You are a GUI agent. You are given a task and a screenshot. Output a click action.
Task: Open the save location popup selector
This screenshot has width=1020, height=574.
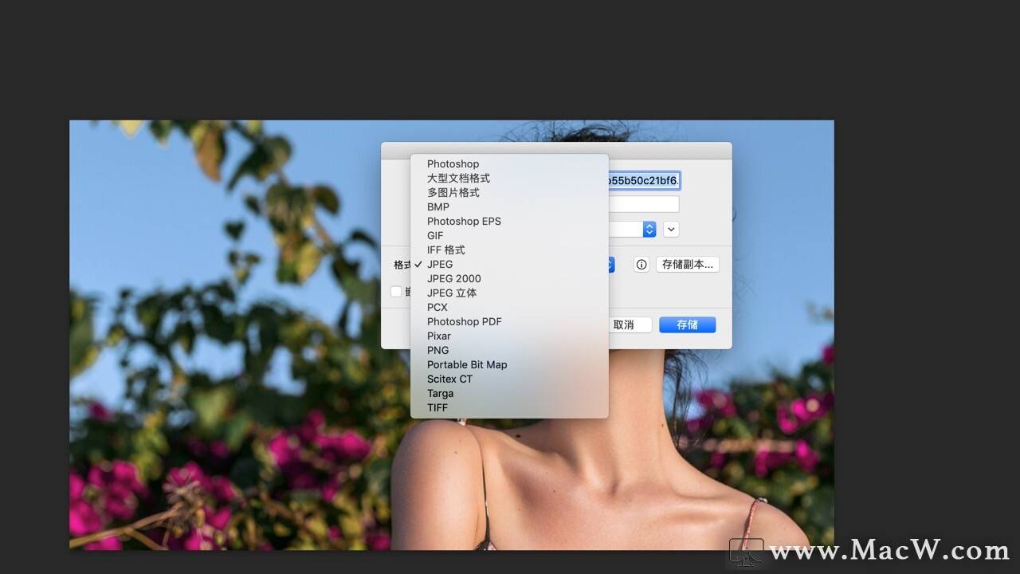click(x=648, y=230)
